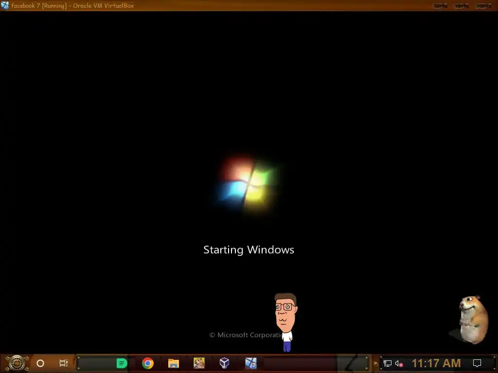The width and height of the screenshot is (498, 373).
Task: Click the Starting Windows text
Action: pyautogui.click(x=249, y=250)
